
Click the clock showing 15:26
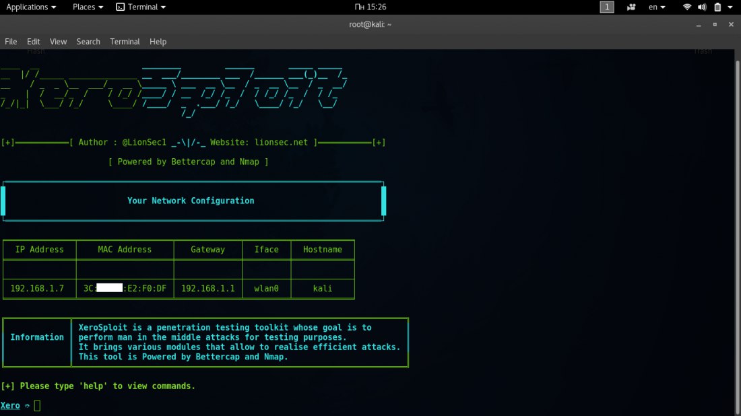(370, 7)
